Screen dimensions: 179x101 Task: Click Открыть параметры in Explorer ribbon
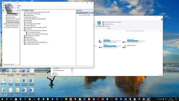coord(99,24)
